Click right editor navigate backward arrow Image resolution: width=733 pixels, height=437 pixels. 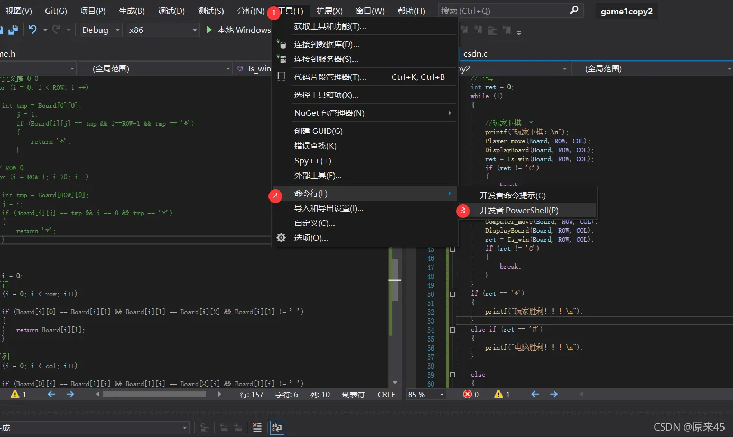tap(535, 394)
